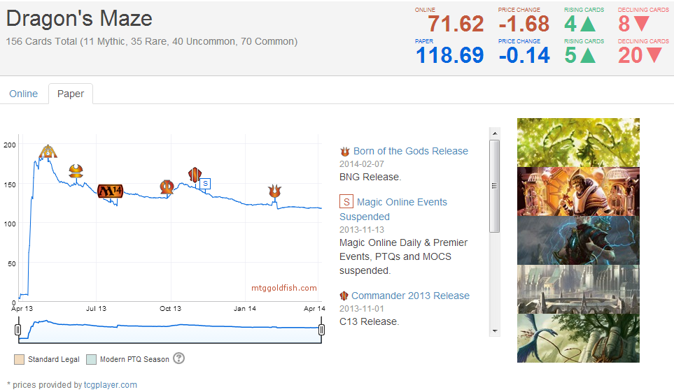Toggle the Modern PTQ Season legend box

(x=91, y=359)
